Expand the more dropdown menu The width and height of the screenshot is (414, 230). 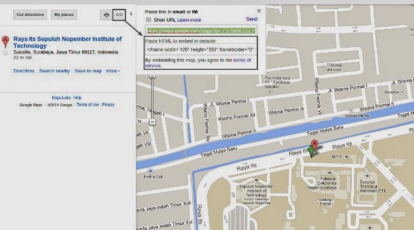tap(113, 71)
